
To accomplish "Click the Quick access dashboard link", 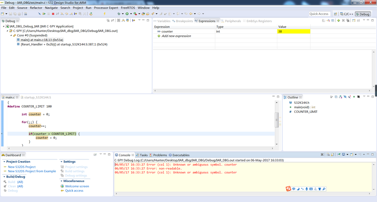I will [74, 190].
